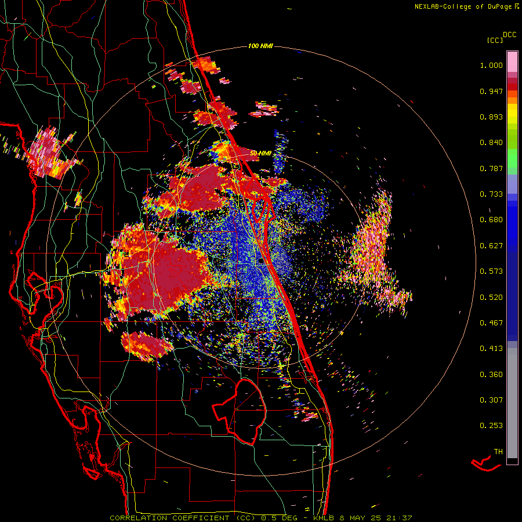This screenshot has width=522, height=522.
Task: Click the 0.5 DEG elevation text
Action: click(280, 518)
